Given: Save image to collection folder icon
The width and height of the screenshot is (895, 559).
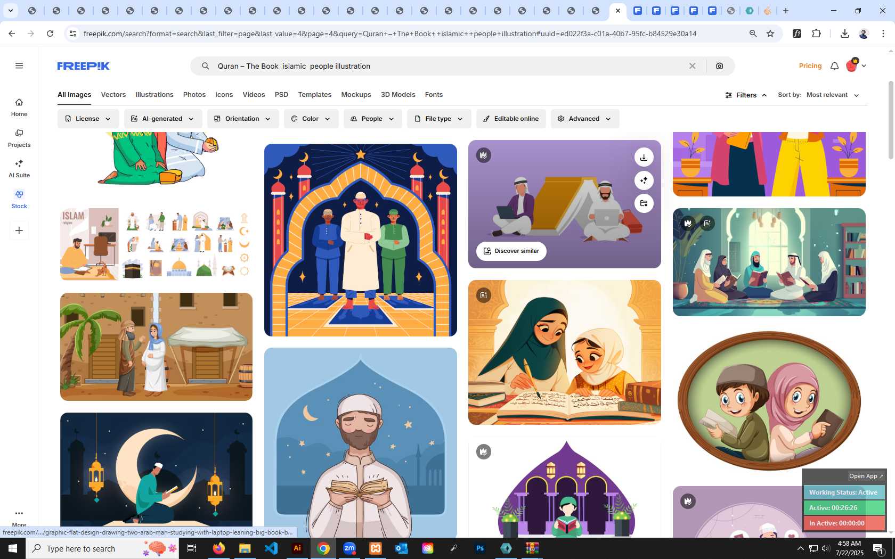Looking at the screenshot, I should click(x=644, y=203).
